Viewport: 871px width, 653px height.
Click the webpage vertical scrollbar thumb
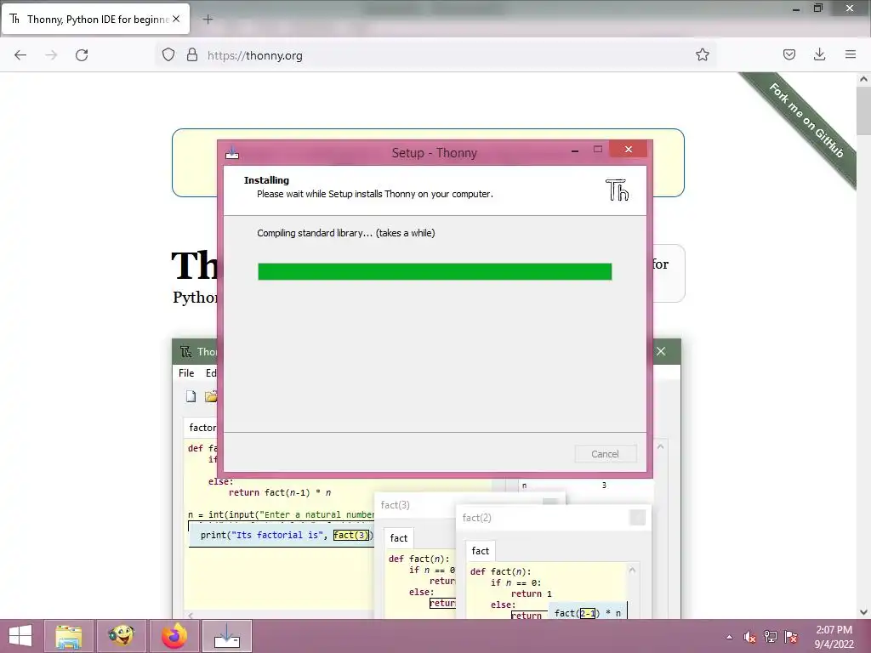coord(864,111)
